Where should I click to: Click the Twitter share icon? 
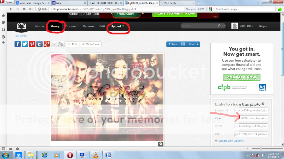[25, 44]
